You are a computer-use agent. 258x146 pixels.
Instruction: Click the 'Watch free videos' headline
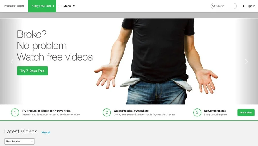click(55, 57)
